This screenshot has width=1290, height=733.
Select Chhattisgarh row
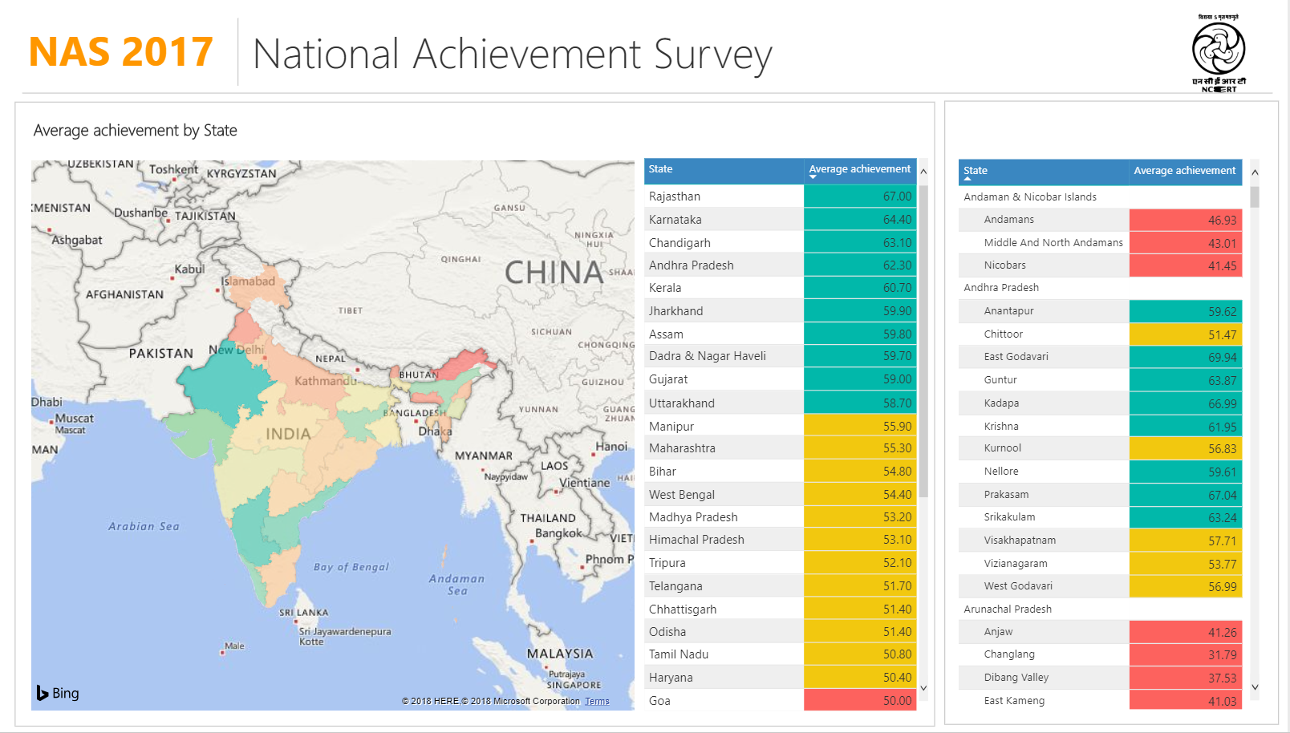(x=781, y=609)
